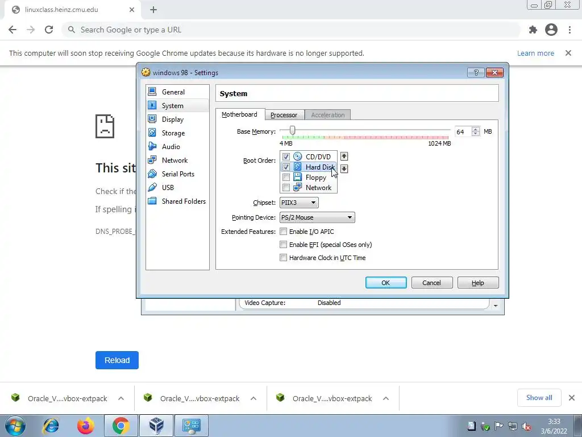Open the Chipset PIIX3 dropdown
The image size is (582, 437).
point(299,203)
